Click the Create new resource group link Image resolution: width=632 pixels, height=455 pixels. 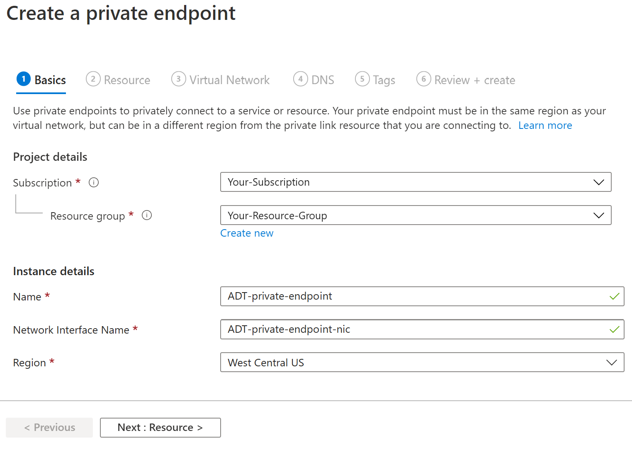click(x=247, y=233)
